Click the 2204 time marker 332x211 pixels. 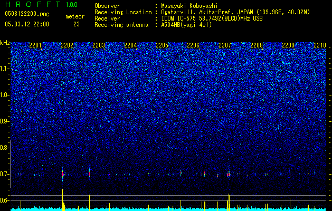(130, 45)
